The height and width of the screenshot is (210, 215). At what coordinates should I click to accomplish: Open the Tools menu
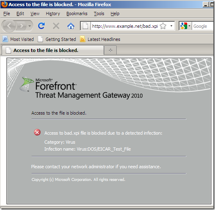click(99, 14)
